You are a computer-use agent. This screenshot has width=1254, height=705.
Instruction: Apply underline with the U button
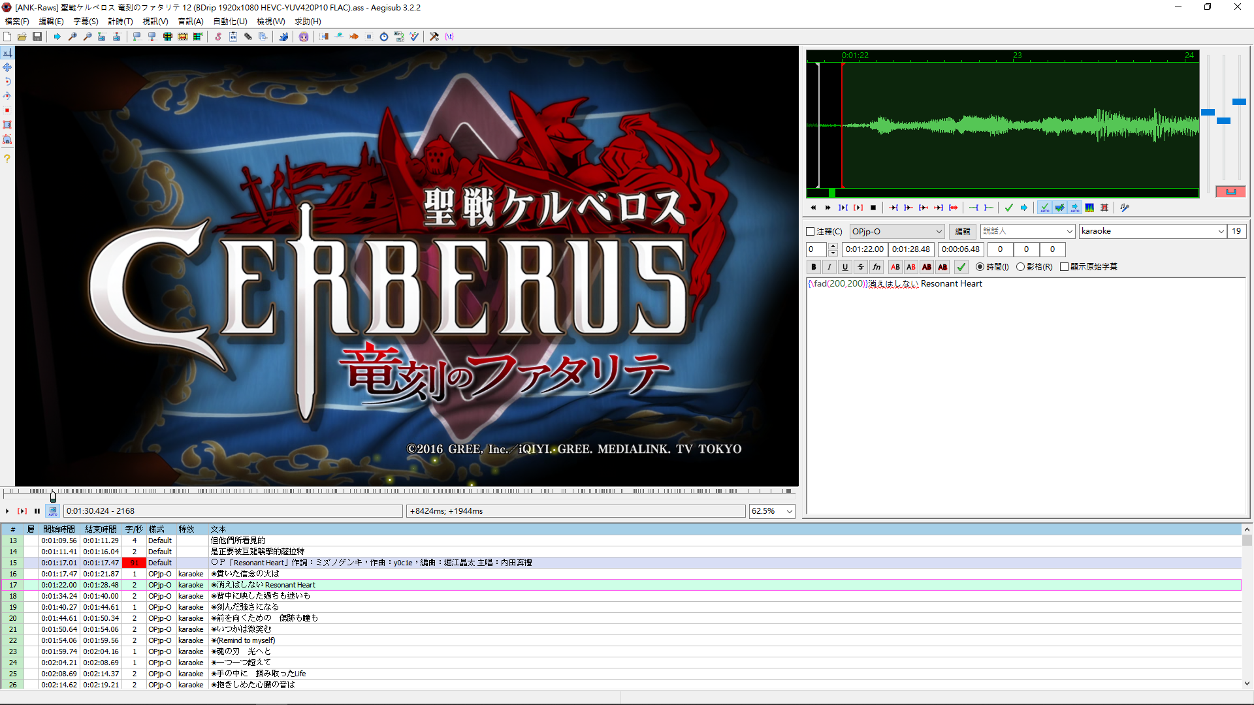click(845, 266)
